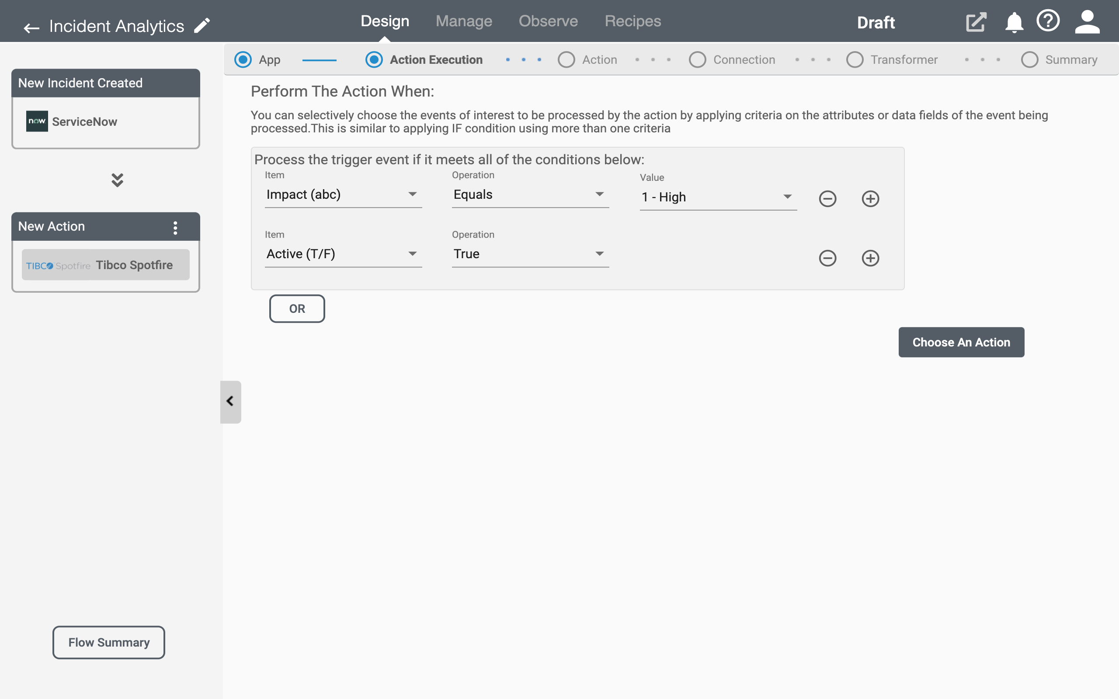Expand the Value 1-High dropdown
1119x699 pixels.
pos(786,197)
